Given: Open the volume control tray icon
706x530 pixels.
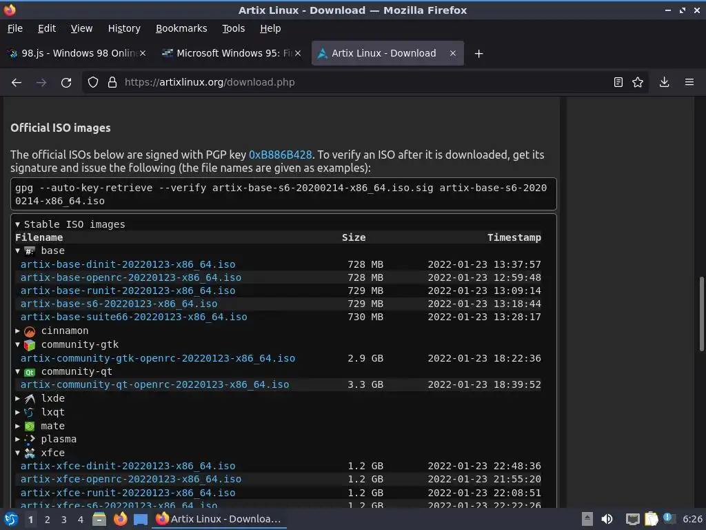Looking at the screenshot, I should click(607, 519).
